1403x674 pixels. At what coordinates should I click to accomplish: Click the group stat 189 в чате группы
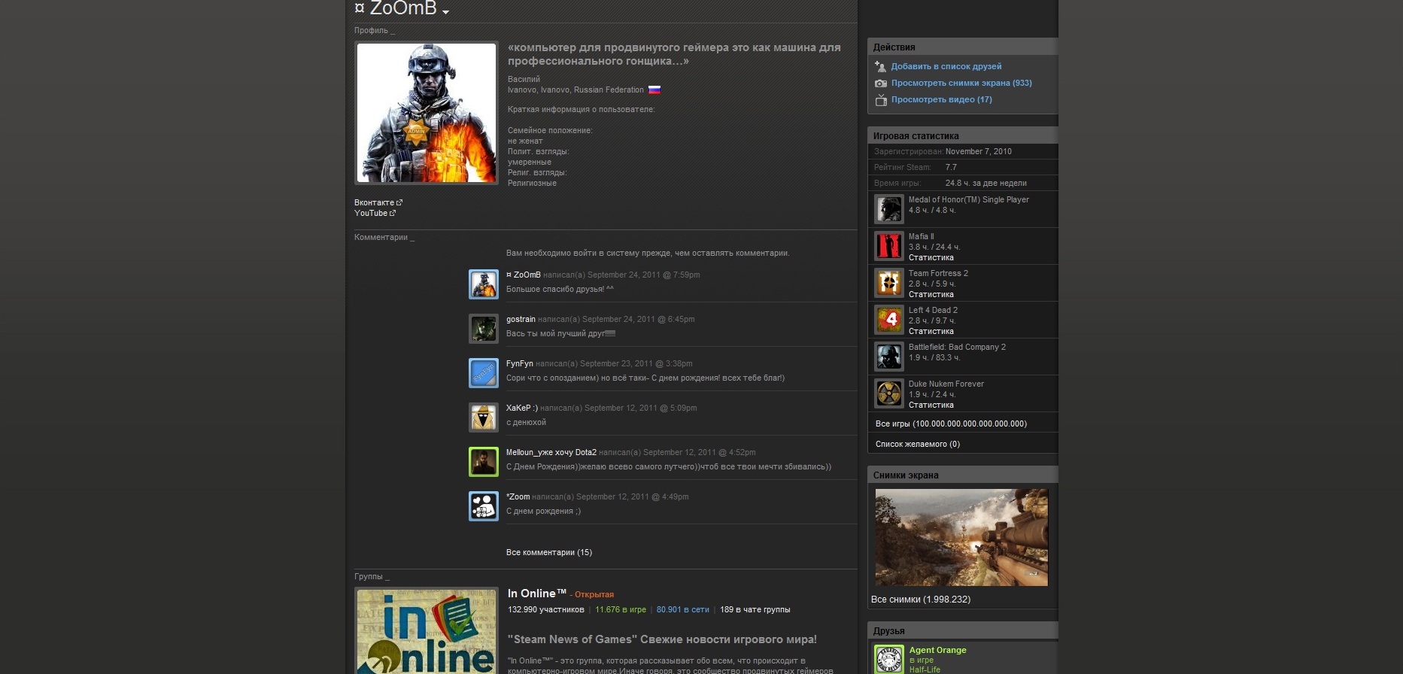pos(755,609)
